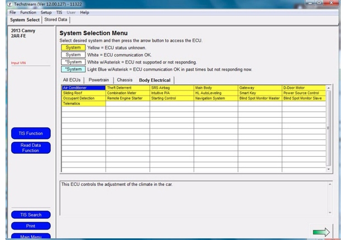Viewport: 343px width, 240px height.
Task: Click the Techstream app icon in the title bar
Action: tap(10, 4)
